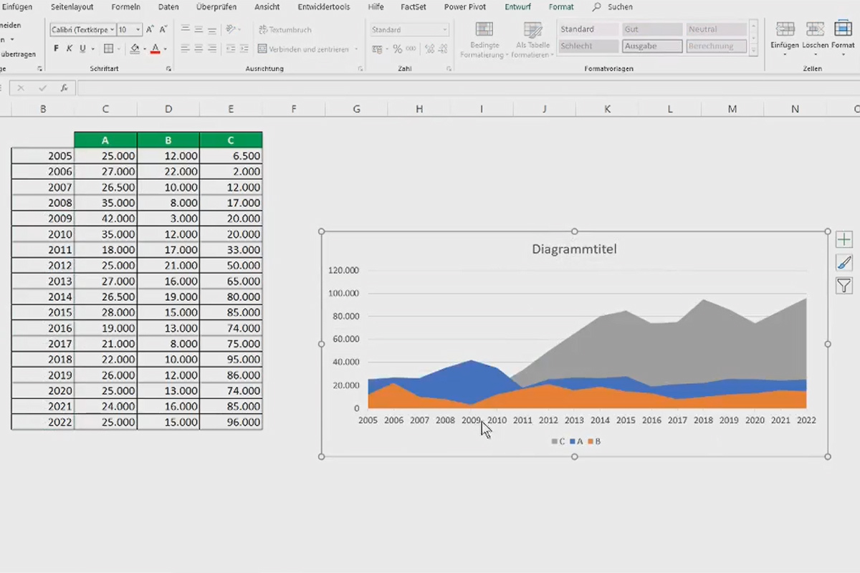Open the Chart Elements plus button

[x=844, y=239]
